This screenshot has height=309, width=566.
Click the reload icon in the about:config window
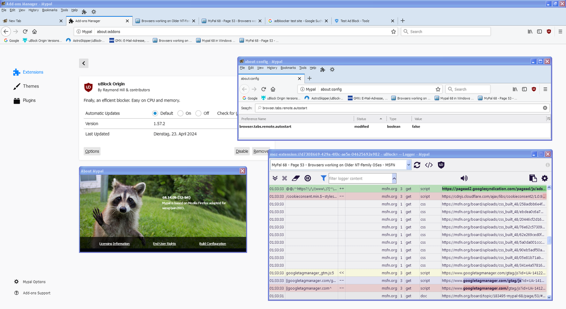coord(264,89)
